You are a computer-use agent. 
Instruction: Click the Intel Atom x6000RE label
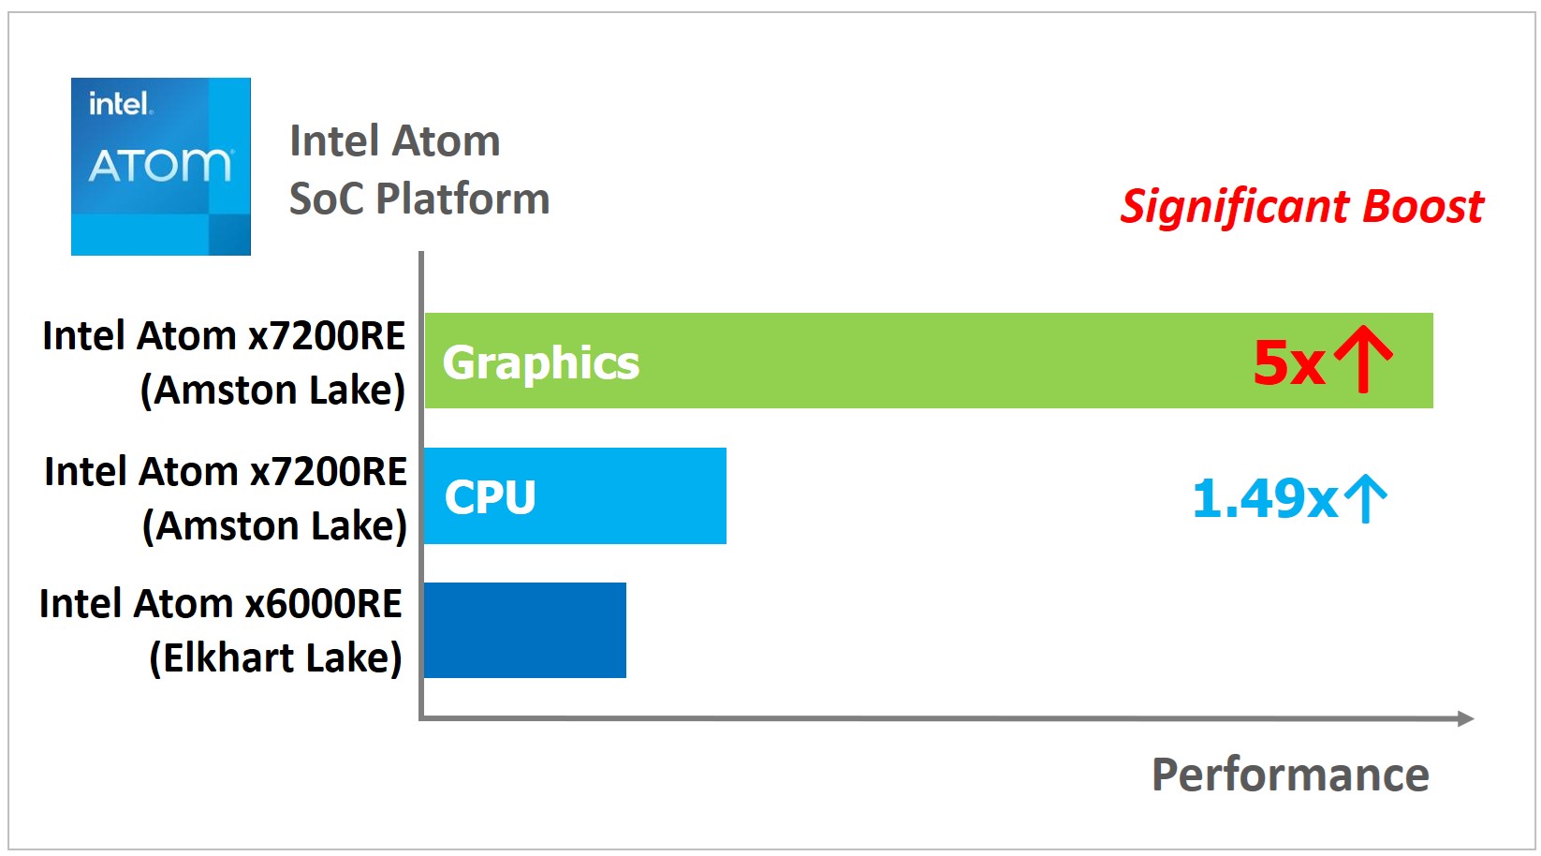[x=221, y=603]
